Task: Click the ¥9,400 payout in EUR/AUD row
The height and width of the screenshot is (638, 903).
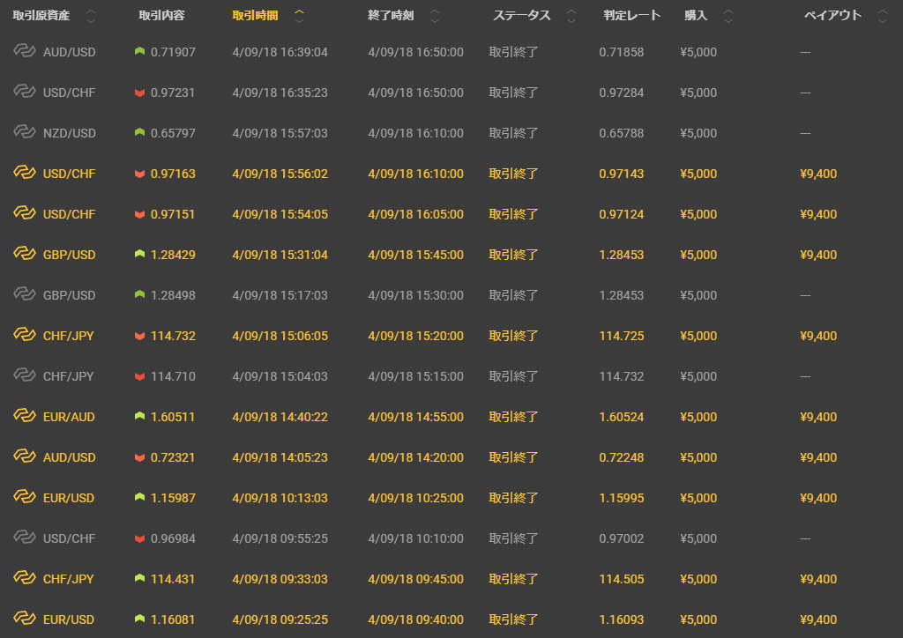Action: (x=818, y=417)
